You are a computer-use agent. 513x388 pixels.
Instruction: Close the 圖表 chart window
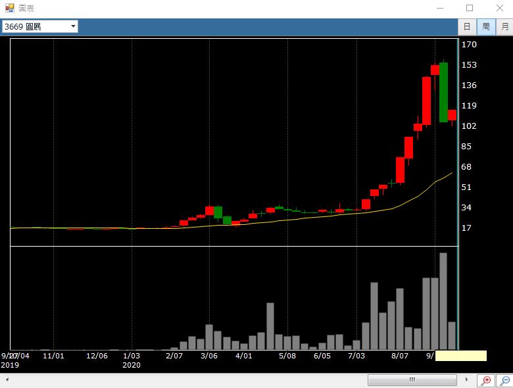coord(499,9)
